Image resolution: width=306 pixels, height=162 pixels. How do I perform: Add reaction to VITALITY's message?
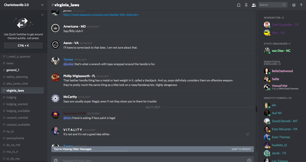point(248,134)
